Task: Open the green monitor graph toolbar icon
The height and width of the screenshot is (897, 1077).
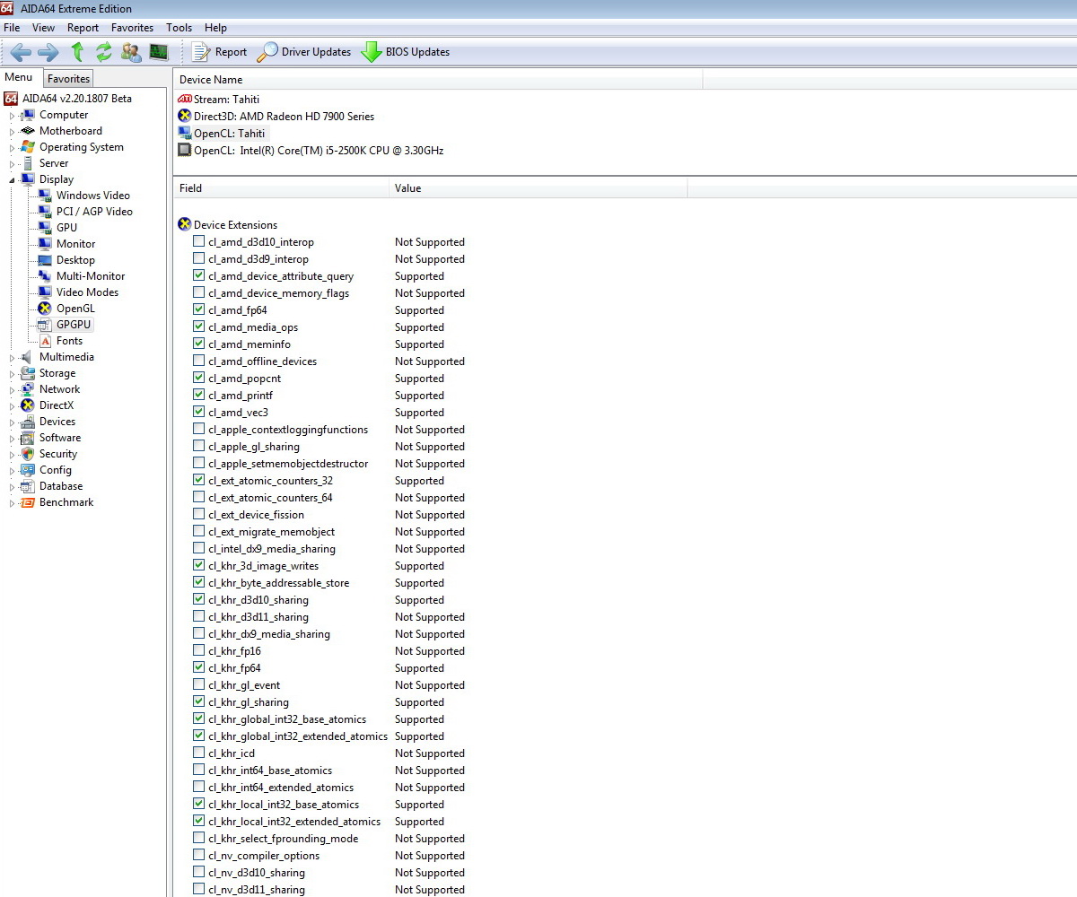Action: tap(159, 52)
